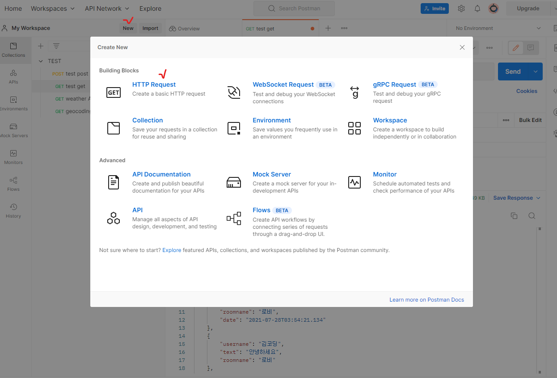Select the WebSocket Request icon

pyautogui.click(x=234, y=92)
